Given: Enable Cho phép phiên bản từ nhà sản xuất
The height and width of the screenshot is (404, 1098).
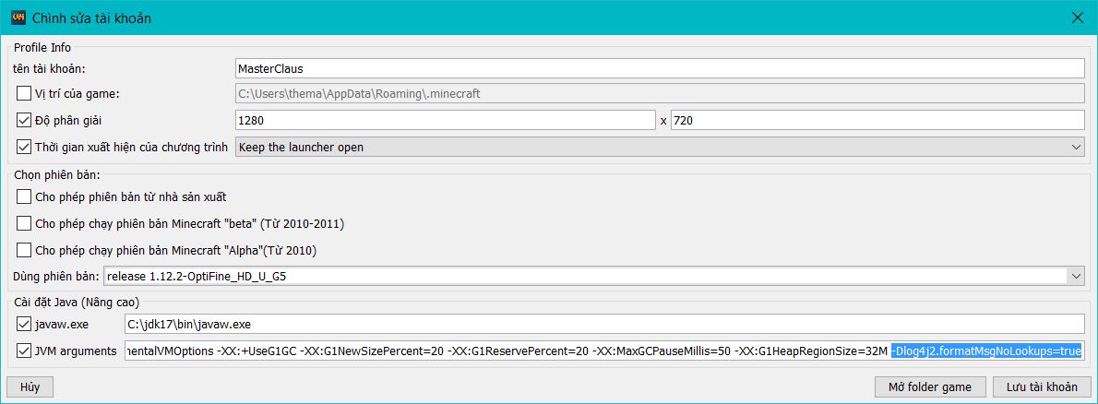Looking at the screenshot, I should point(24,196).
